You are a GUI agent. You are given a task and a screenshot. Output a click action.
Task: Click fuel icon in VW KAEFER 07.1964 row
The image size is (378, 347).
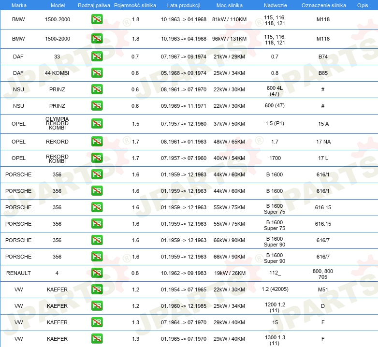tap(97, 322)
